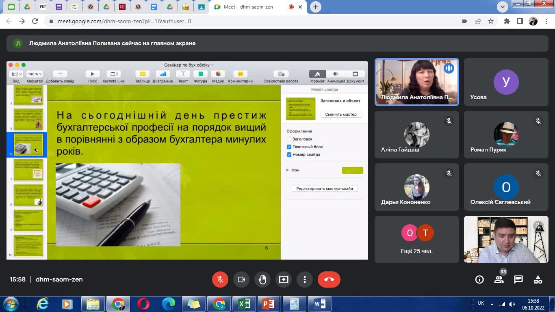Screen dimensions: 555x312
Task: Unmute the microphone in Meet controls
Action: pyautogui.click(x=220, y=279)
